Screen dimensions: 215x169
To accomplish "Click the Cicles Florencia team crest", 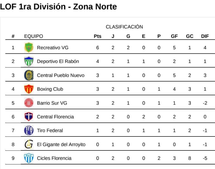I will [28, 158].
